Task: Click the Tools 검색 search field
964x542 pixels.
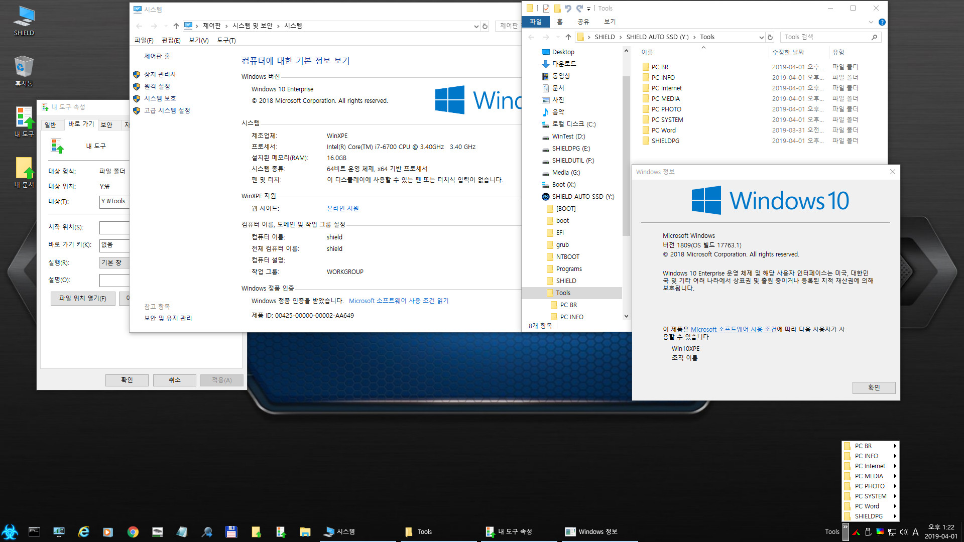Action: 830,37
